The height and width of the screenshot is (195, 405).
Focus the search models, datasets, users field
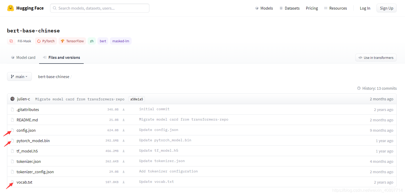(x=100, y=8)
